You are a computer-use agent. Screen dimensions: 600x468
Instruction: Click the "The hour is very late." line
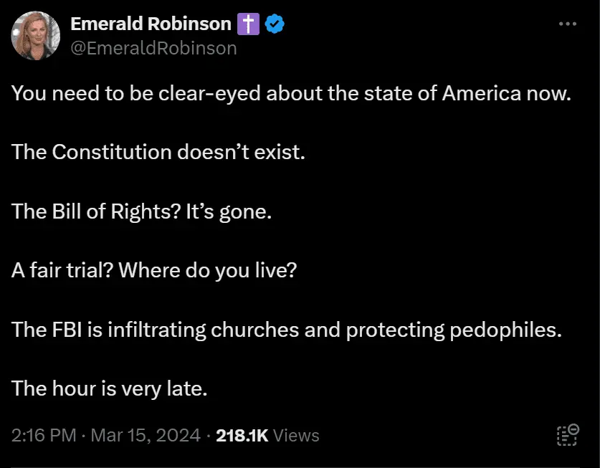click(x=110, y=388)
